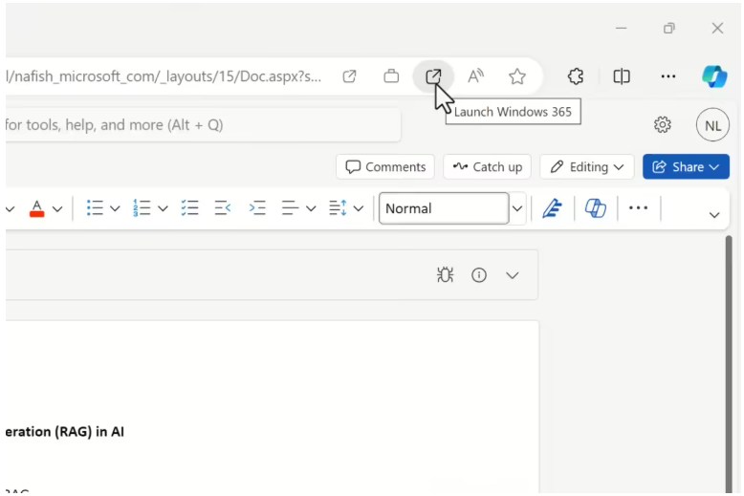Toggle the split screen icon
Screen dimensions: 744x496
tap(621, 76)
